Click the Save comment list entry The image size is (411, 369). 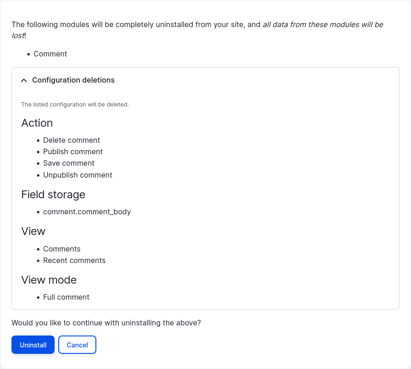tap(69, 163)
